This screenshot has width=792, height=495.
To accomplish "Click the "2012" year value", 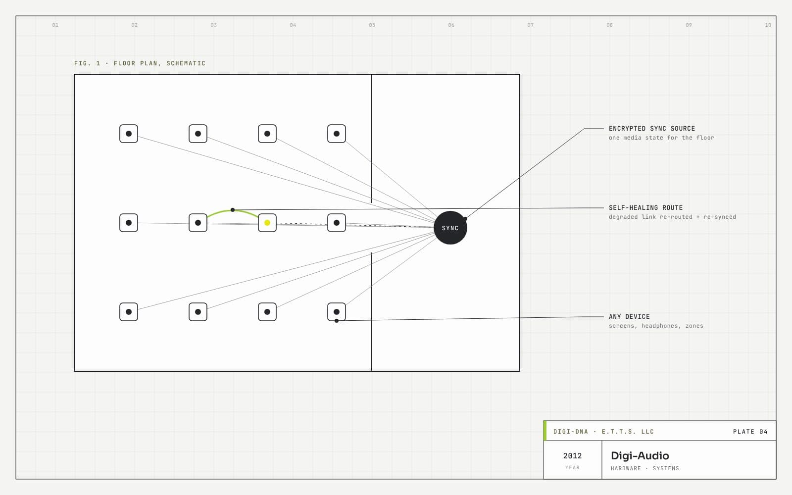I will 573,456.
